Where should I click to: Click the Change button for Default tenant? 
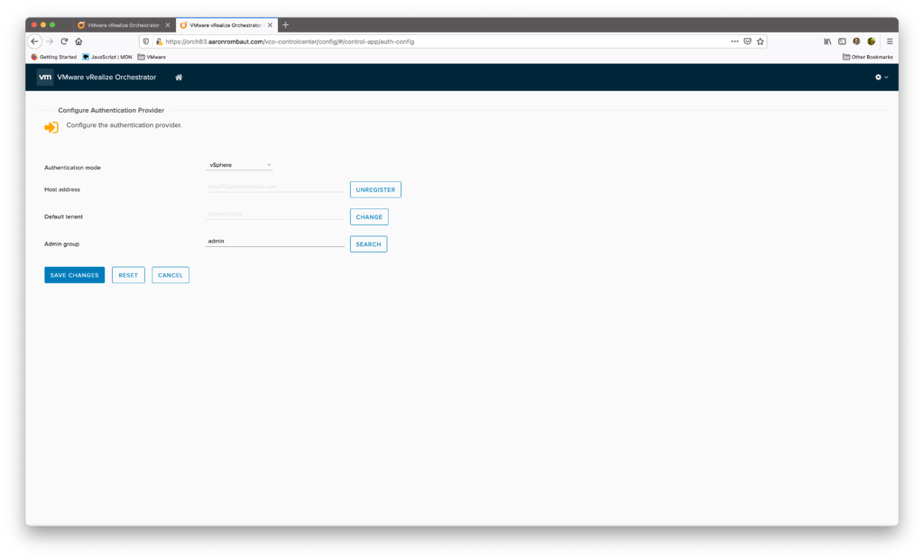tap(369, 217)
